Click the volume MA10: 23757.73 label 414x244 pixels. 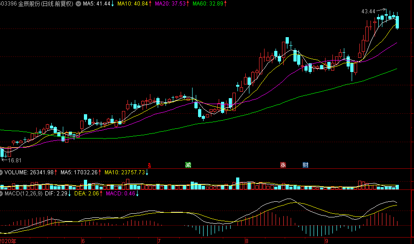point(125,172)
